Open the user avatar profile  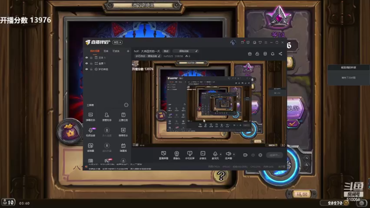pos(233,42)
